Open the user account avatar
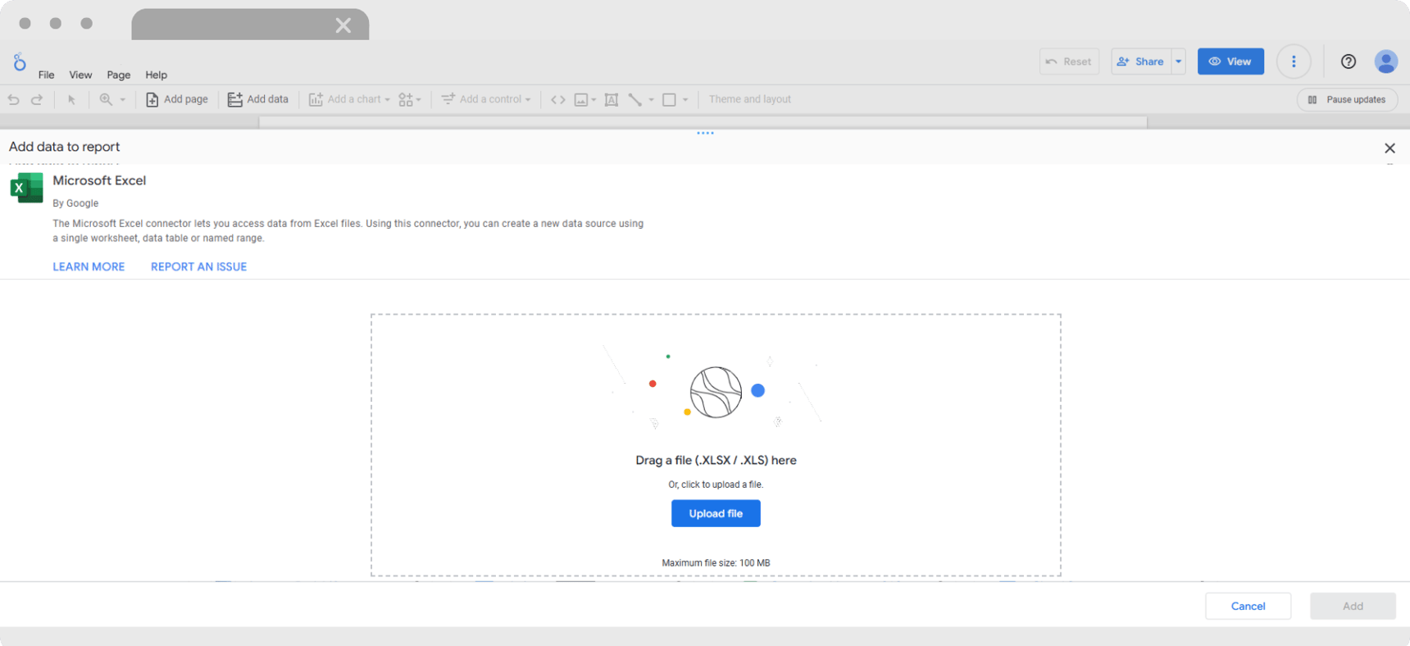 click(1386, 61)
